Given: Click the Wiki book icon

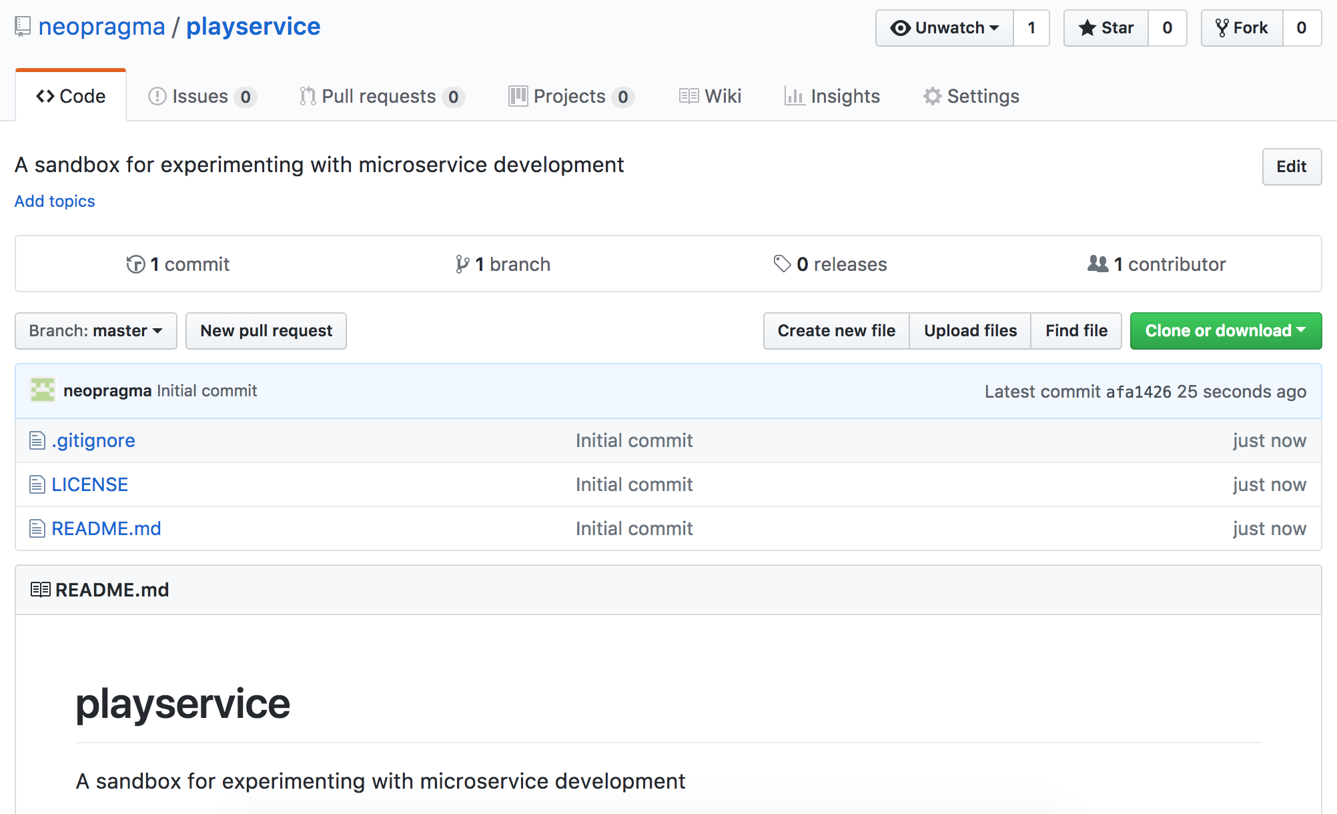Looking at the screenshot, I should (x=689, y=96).
